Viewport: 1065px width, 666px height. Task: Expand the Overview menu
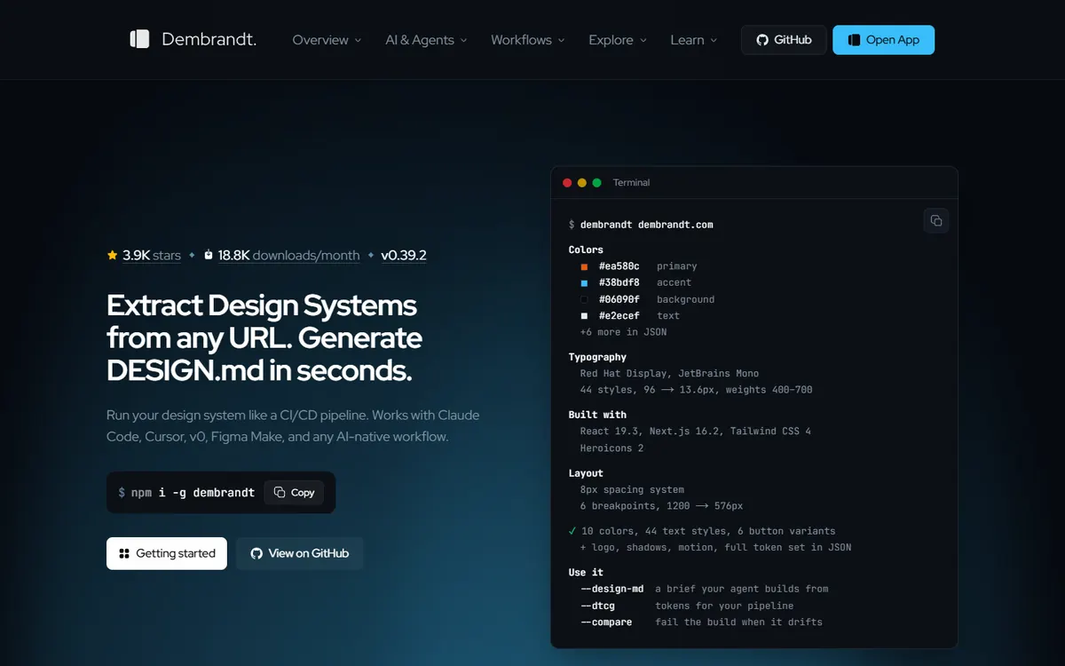point(327,40)
